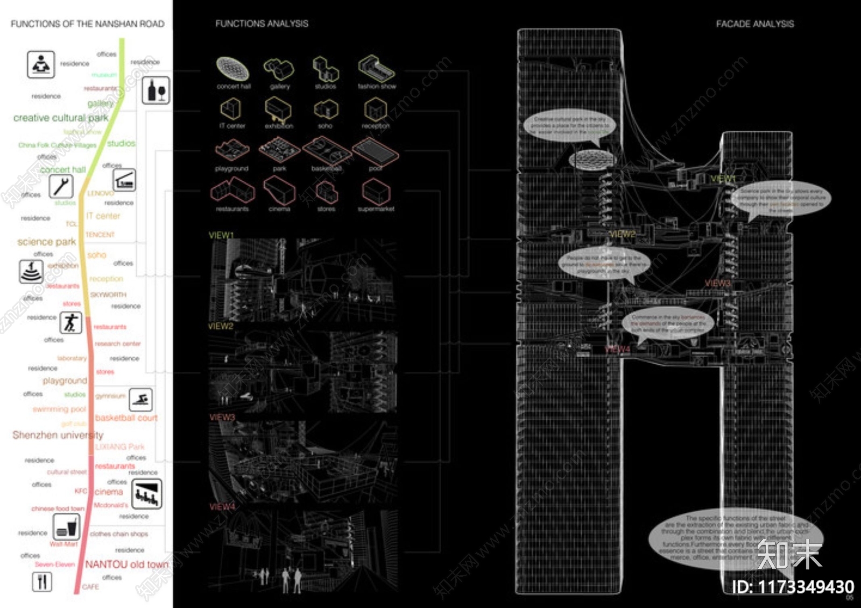Open the VIEW3 perspective rendering
This screenshot has height=608, width=861.
302,462
